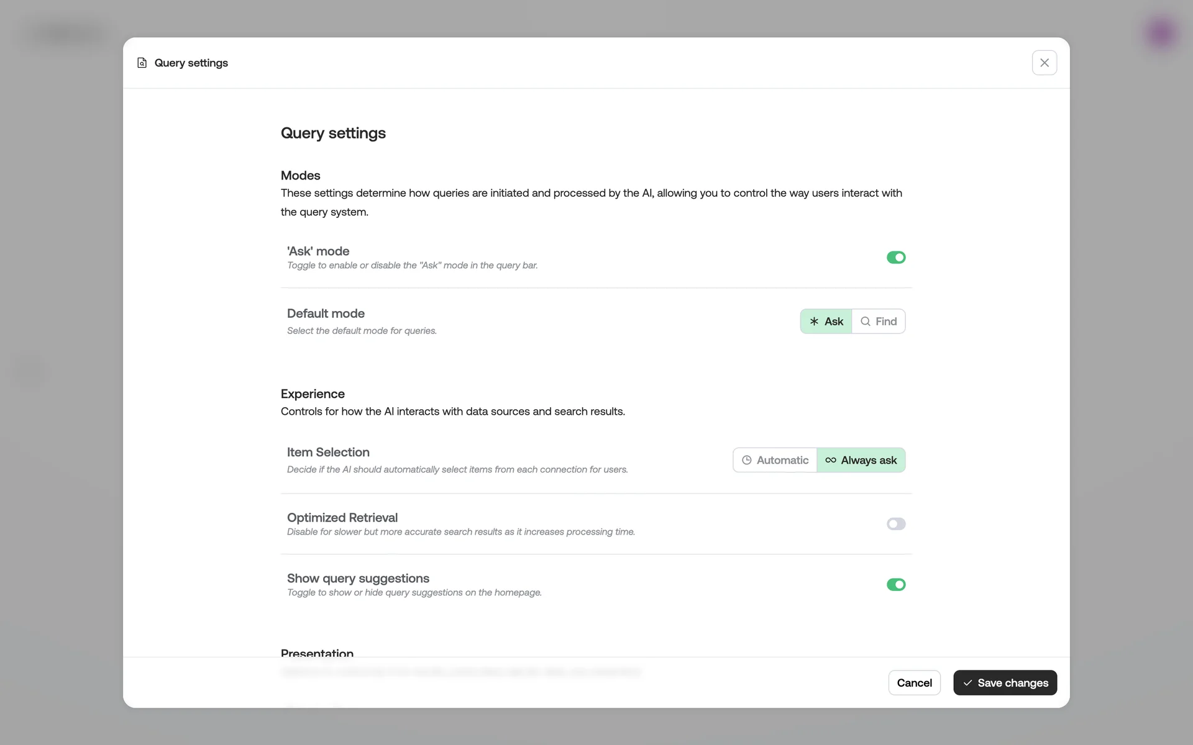Image resolution: width=1193 pixels, height=745 pixels.
Task: Click the checkmark icon on Save changes
Action: [x=967, y=683]
